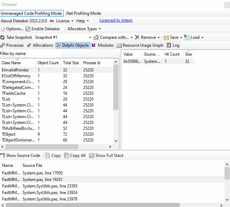Sort by Hit Count column header
This screenshot has height=207, width=230.
coord(172,54)
